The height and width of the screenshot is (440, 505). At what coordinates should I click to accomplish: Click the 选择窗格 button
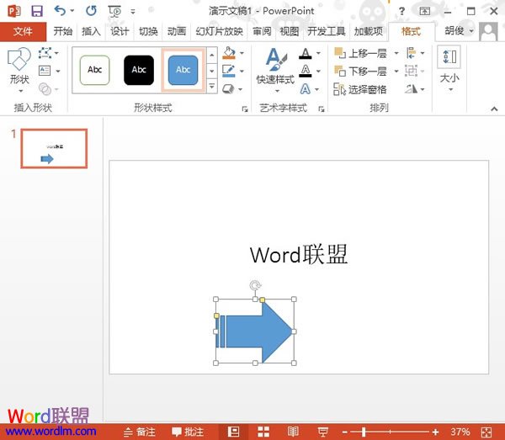click(360, 89)
